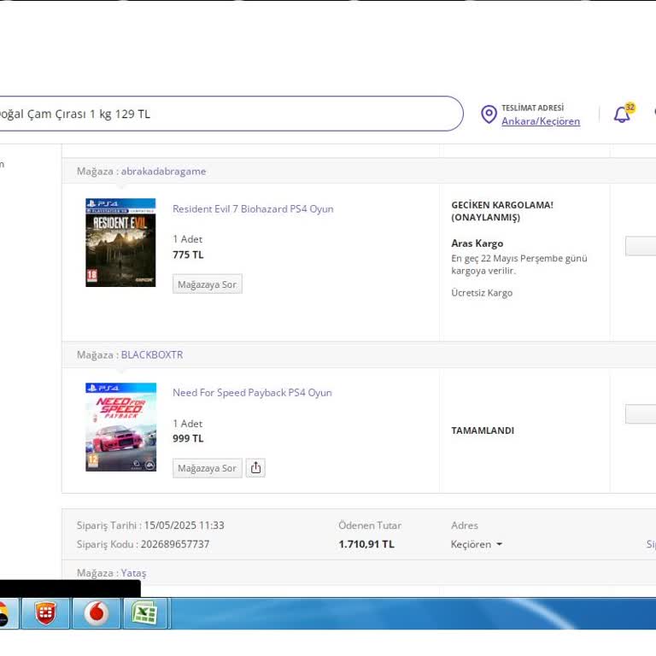Click the 999 TL price text
Image resolution: width=656 pixels, height=656 pixels.
pyautogui.click(x=188, y=438)
